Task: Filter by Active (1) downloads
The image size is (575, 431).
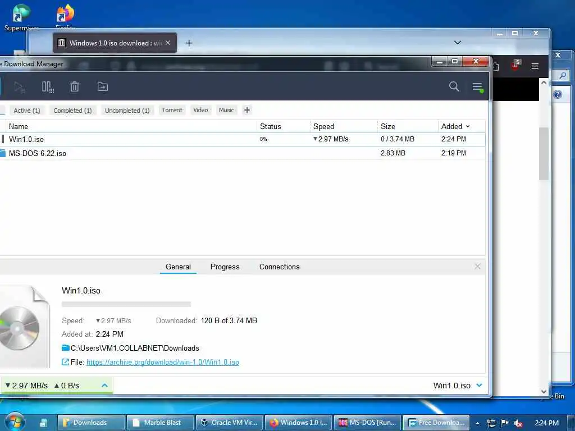Action: (x=27, y=111)
